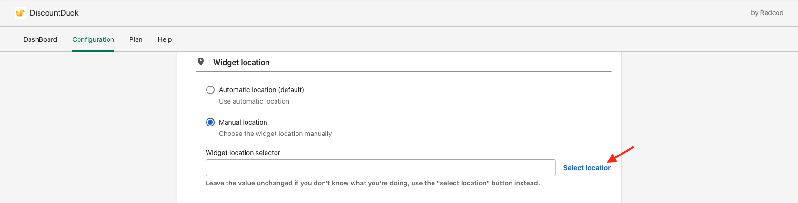Viewport: 798px width, 203px height.
Task: Switch to the Configuration tab
Action: click(x=93, y=39)
